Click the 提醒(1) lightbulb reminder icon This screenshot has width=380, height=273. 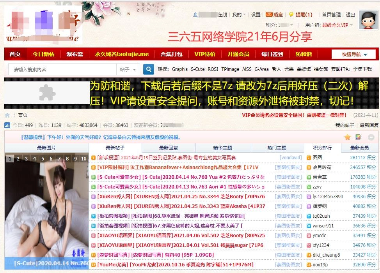(290, 14)
